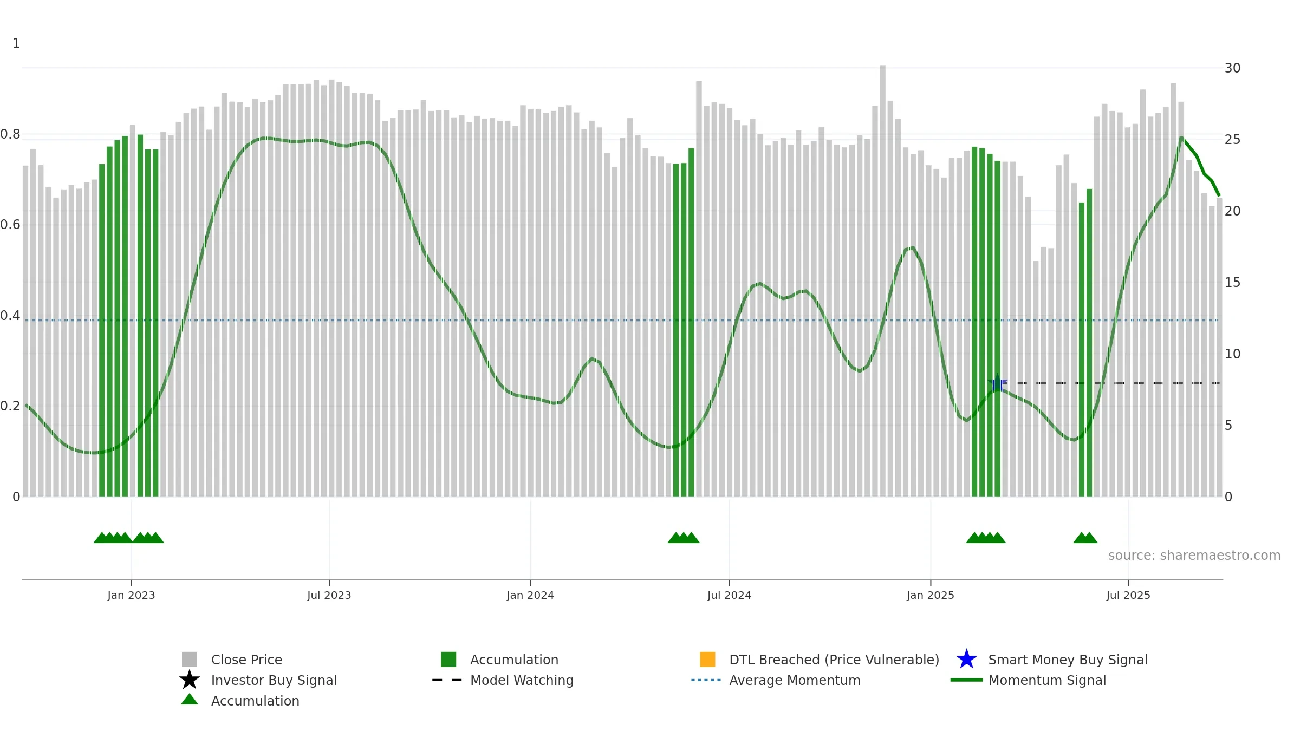Click the green square Accumulation legend icon
1300x731 pixels.
pyautogui.click(x=448, y=660)
